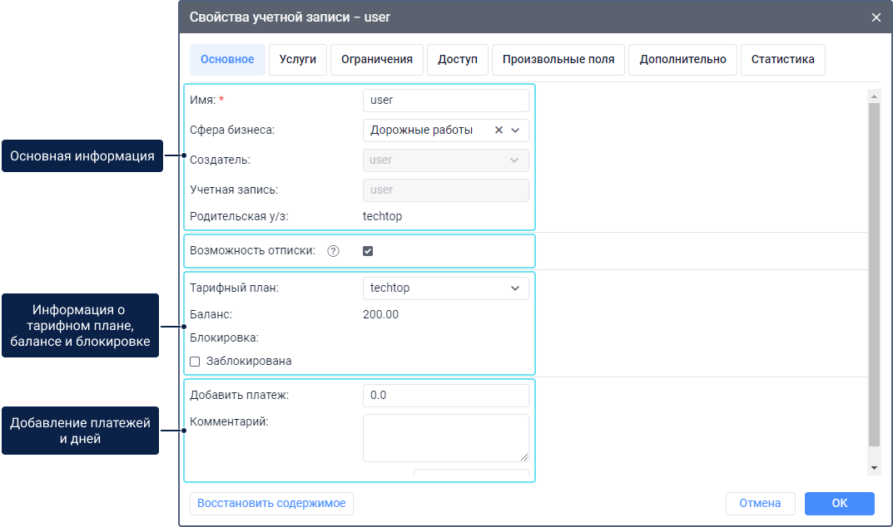This screenshot has width=893, height=527.
Task: Open the Ограничения tab
Action: pyautogui.click(x=377, y=60)
